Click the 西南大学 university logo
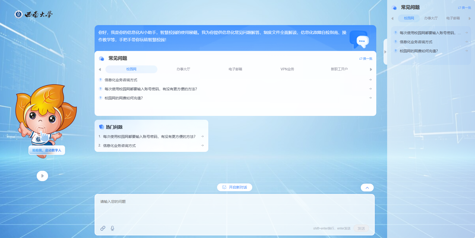 coord(34,14)
